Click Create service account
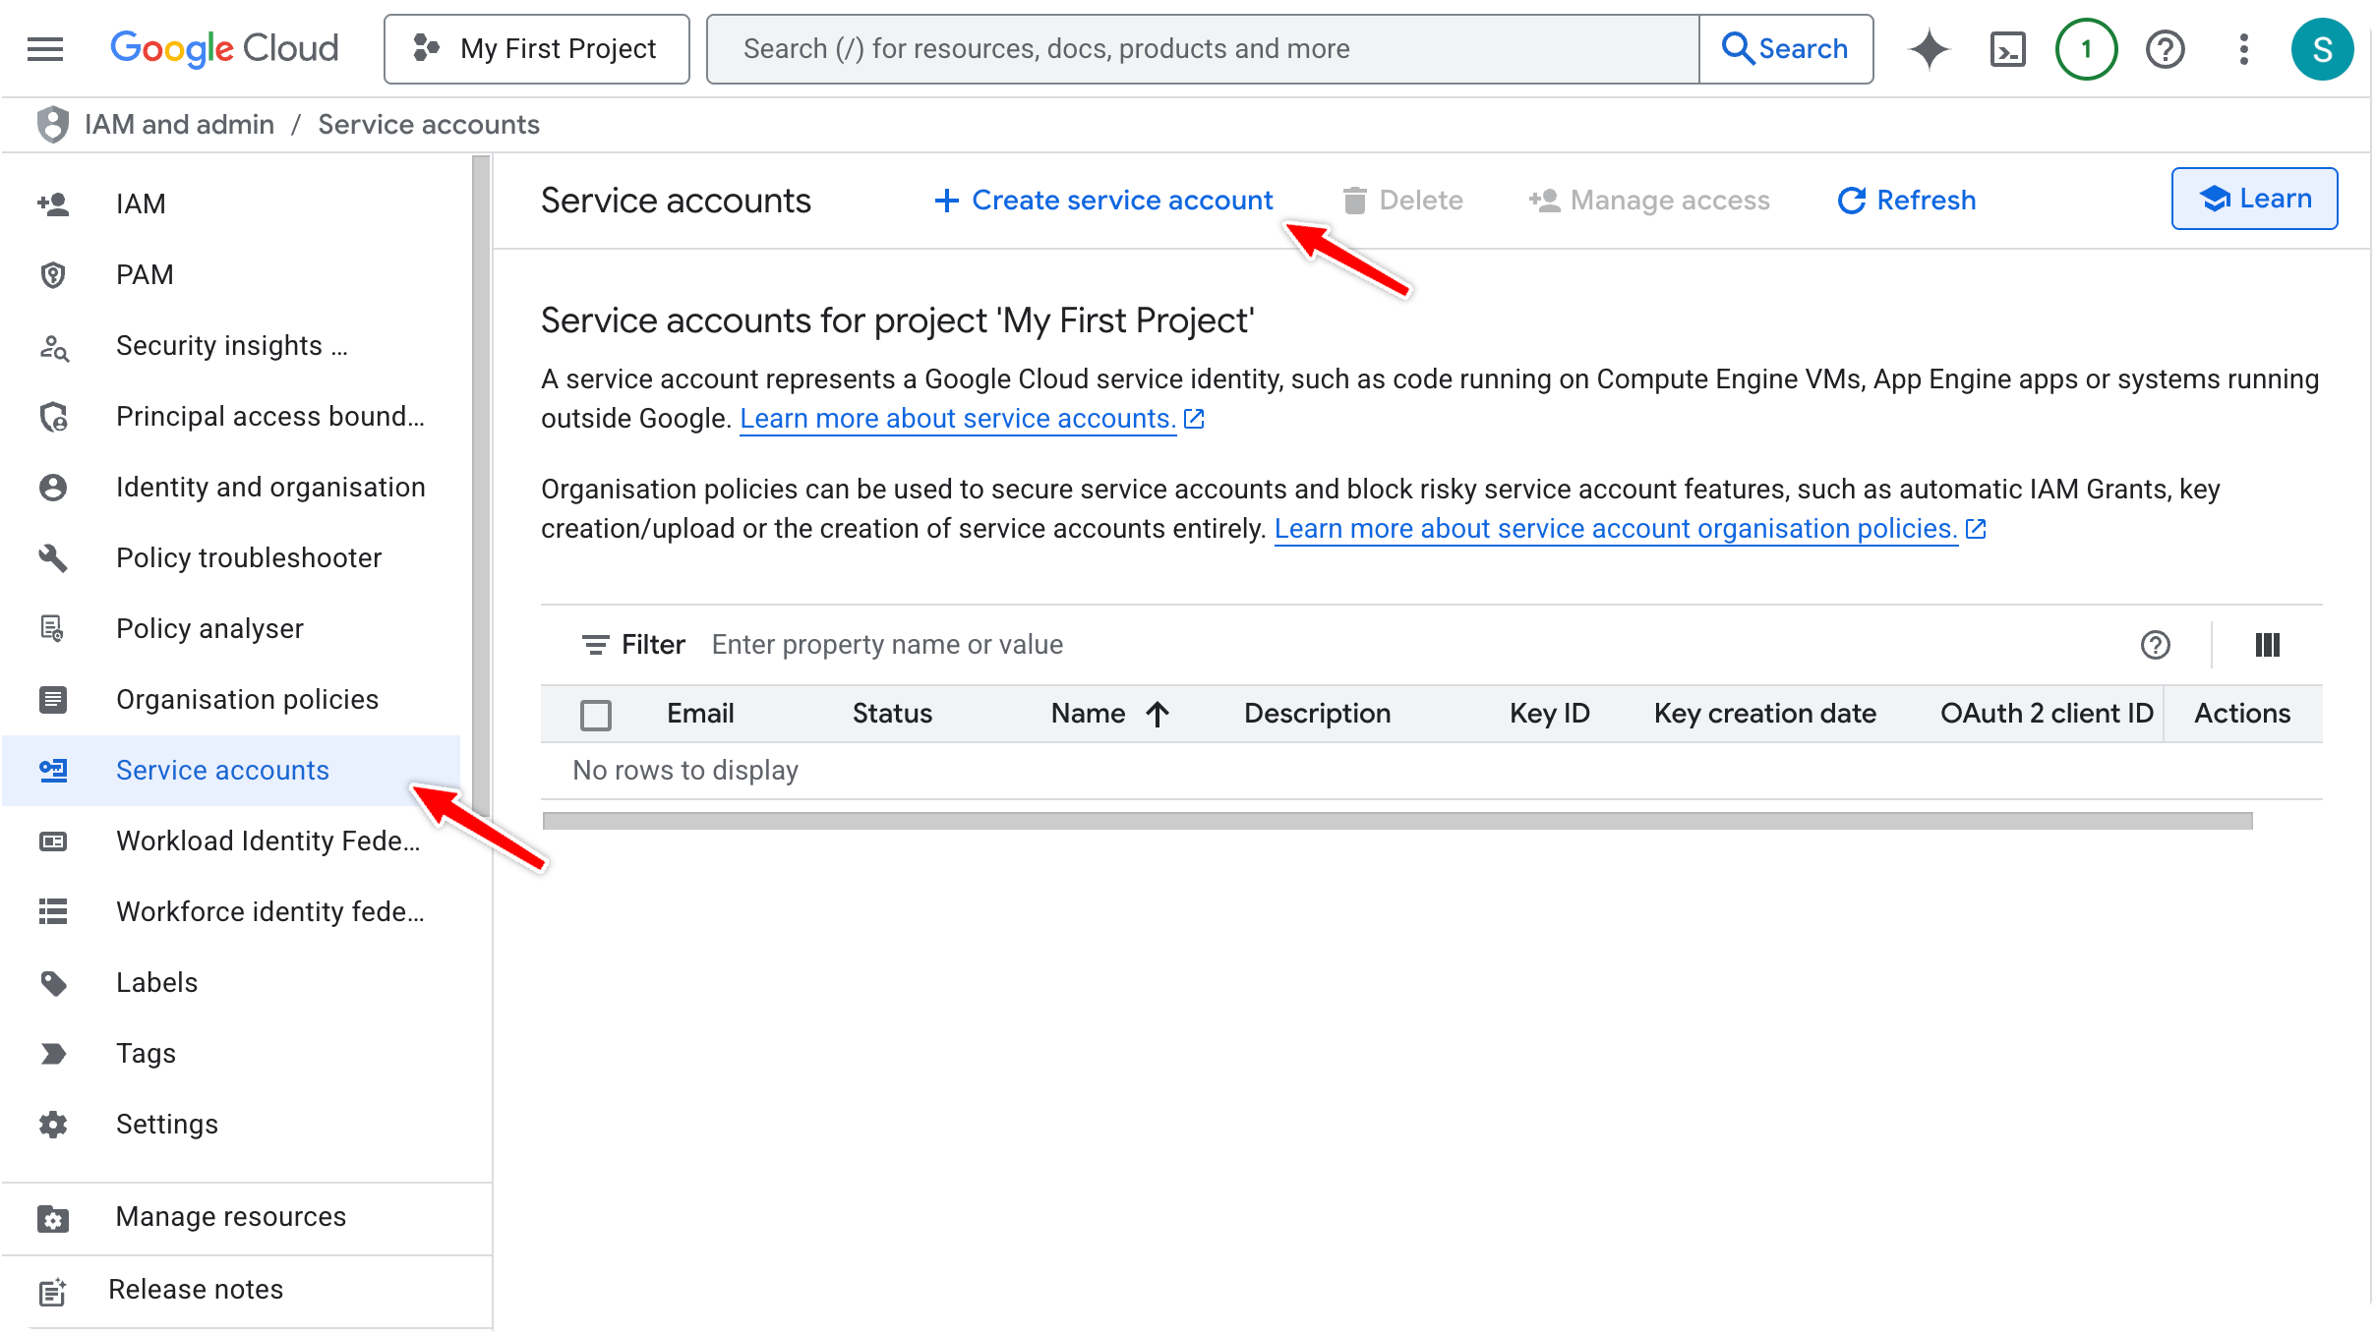 click(1103, 201)
